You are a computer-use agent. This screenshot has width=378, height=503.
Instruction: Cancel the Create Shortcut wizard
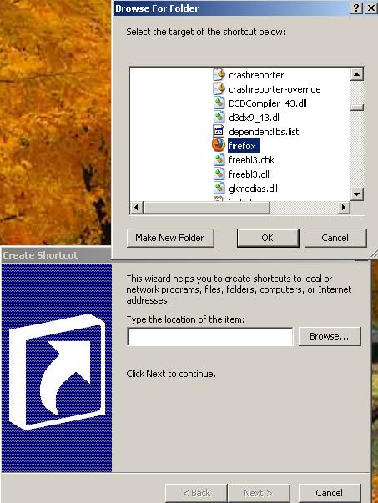330,493
